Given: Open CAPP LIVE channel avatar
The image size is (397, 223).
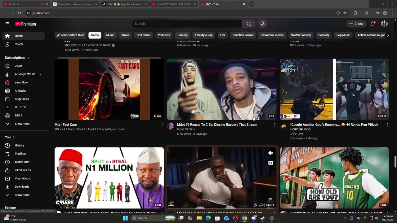Looking at the screenshot, I should [x=283, y=126].
